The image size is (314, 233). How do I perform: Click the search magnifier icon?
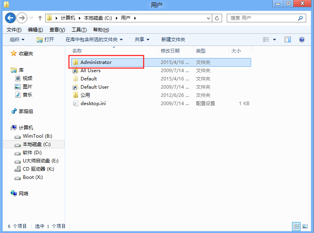click(300, 18)
